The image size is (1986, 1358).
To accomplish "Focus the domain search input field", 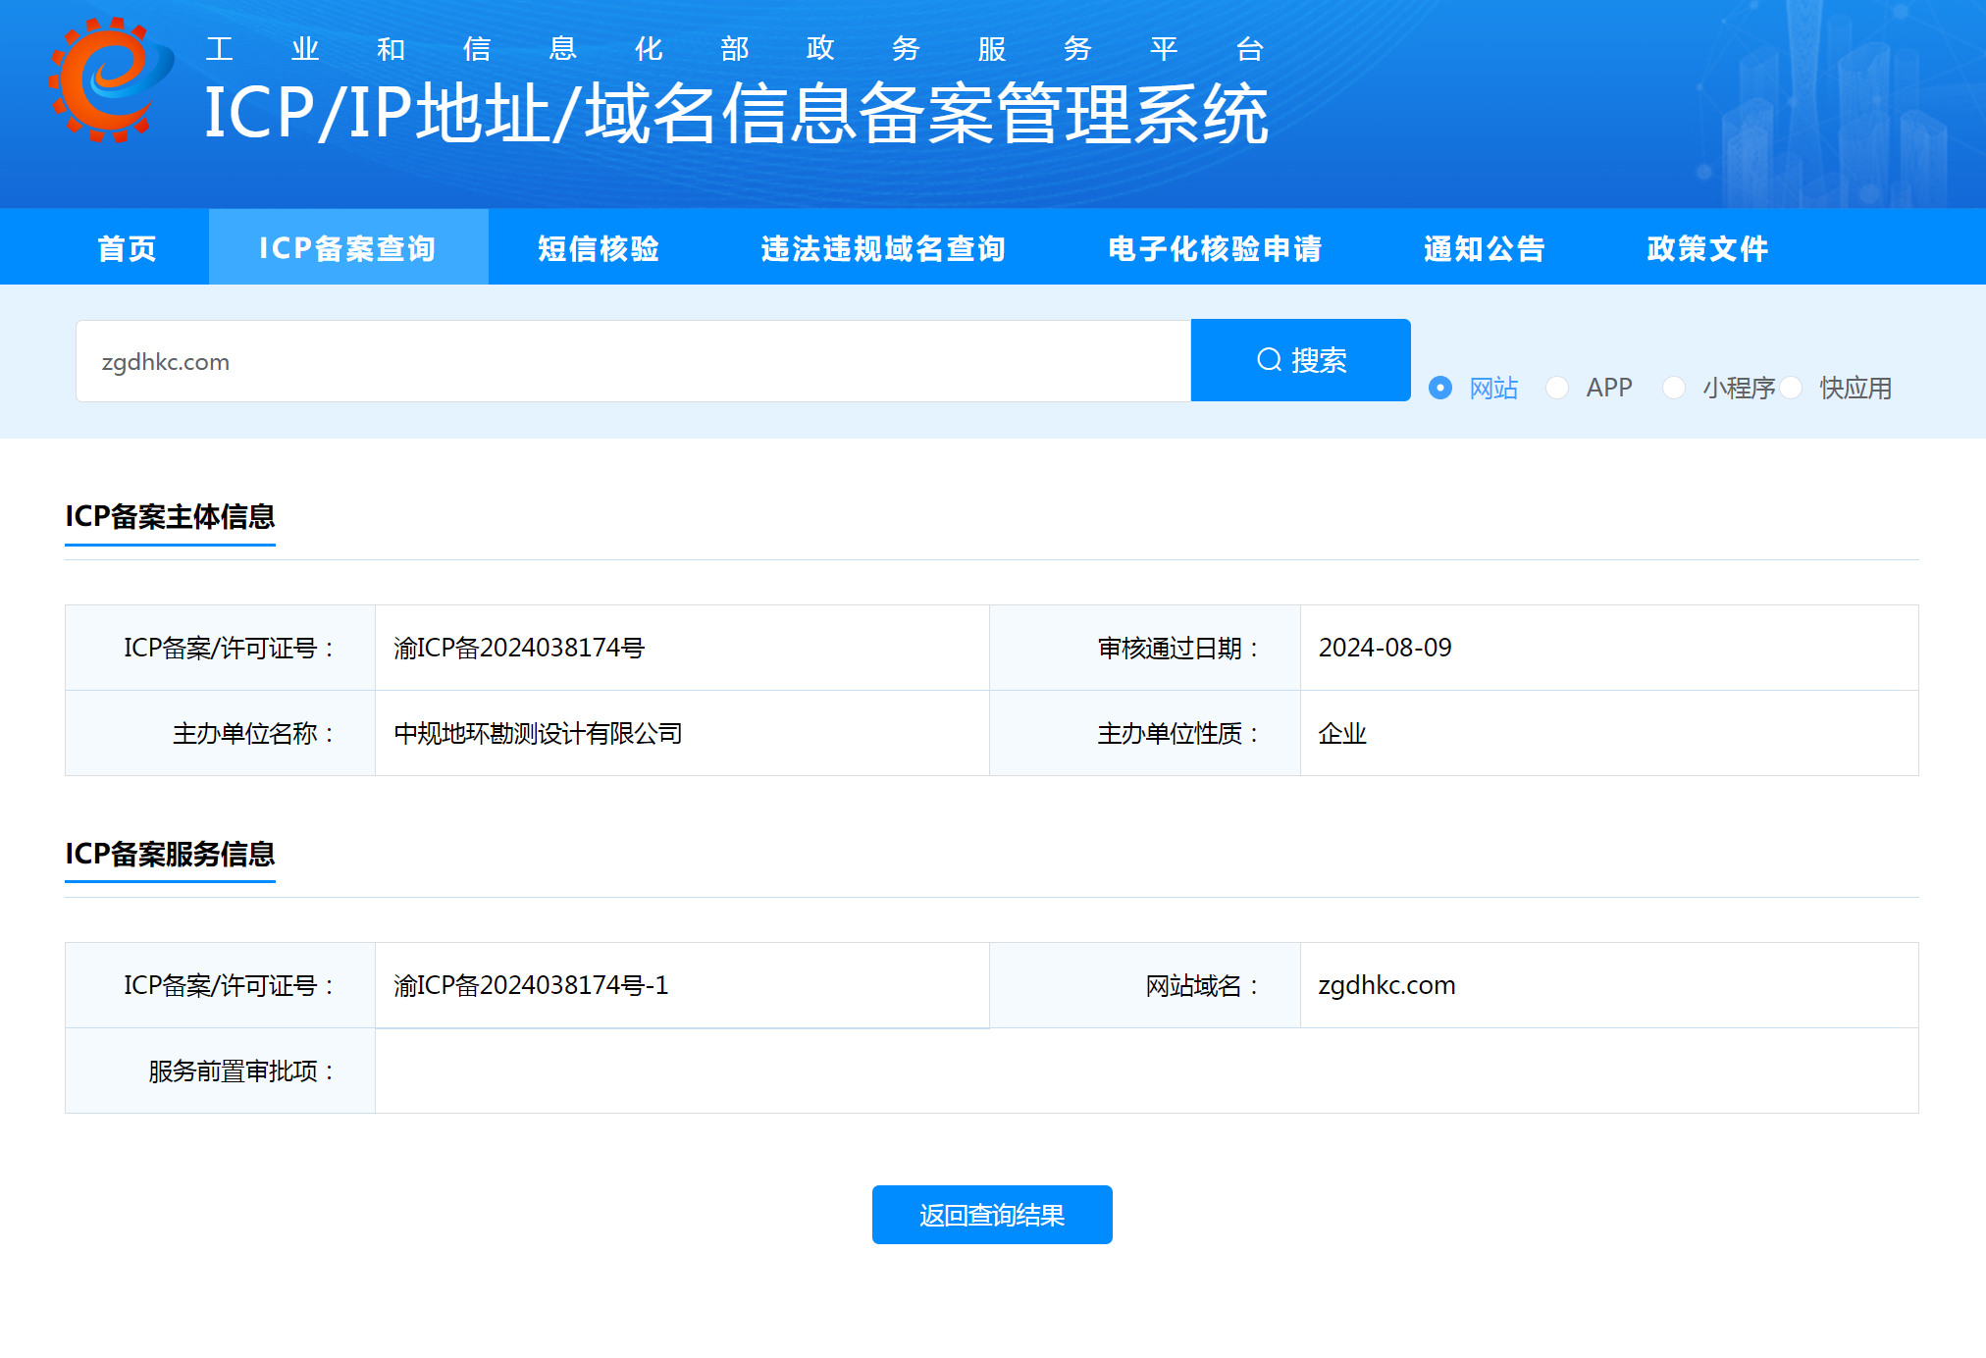I will pyautogui.click(x=633, y=361).
